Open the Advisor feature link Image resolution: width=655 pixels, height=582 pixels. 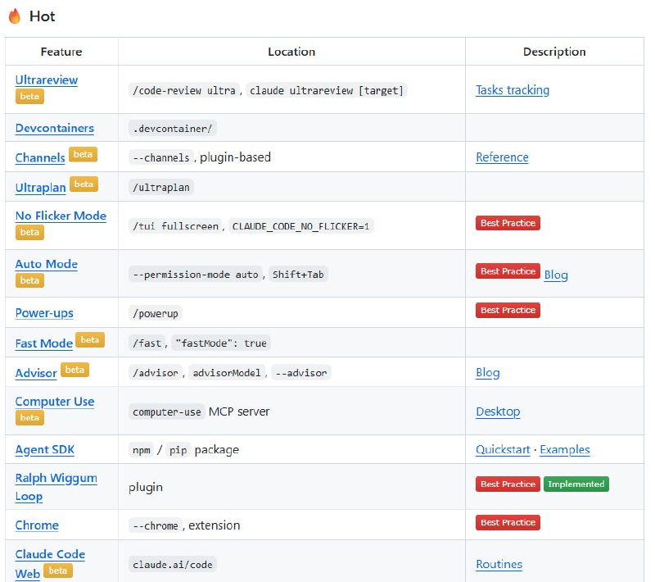pyautogui.click(x=36, y=373)
